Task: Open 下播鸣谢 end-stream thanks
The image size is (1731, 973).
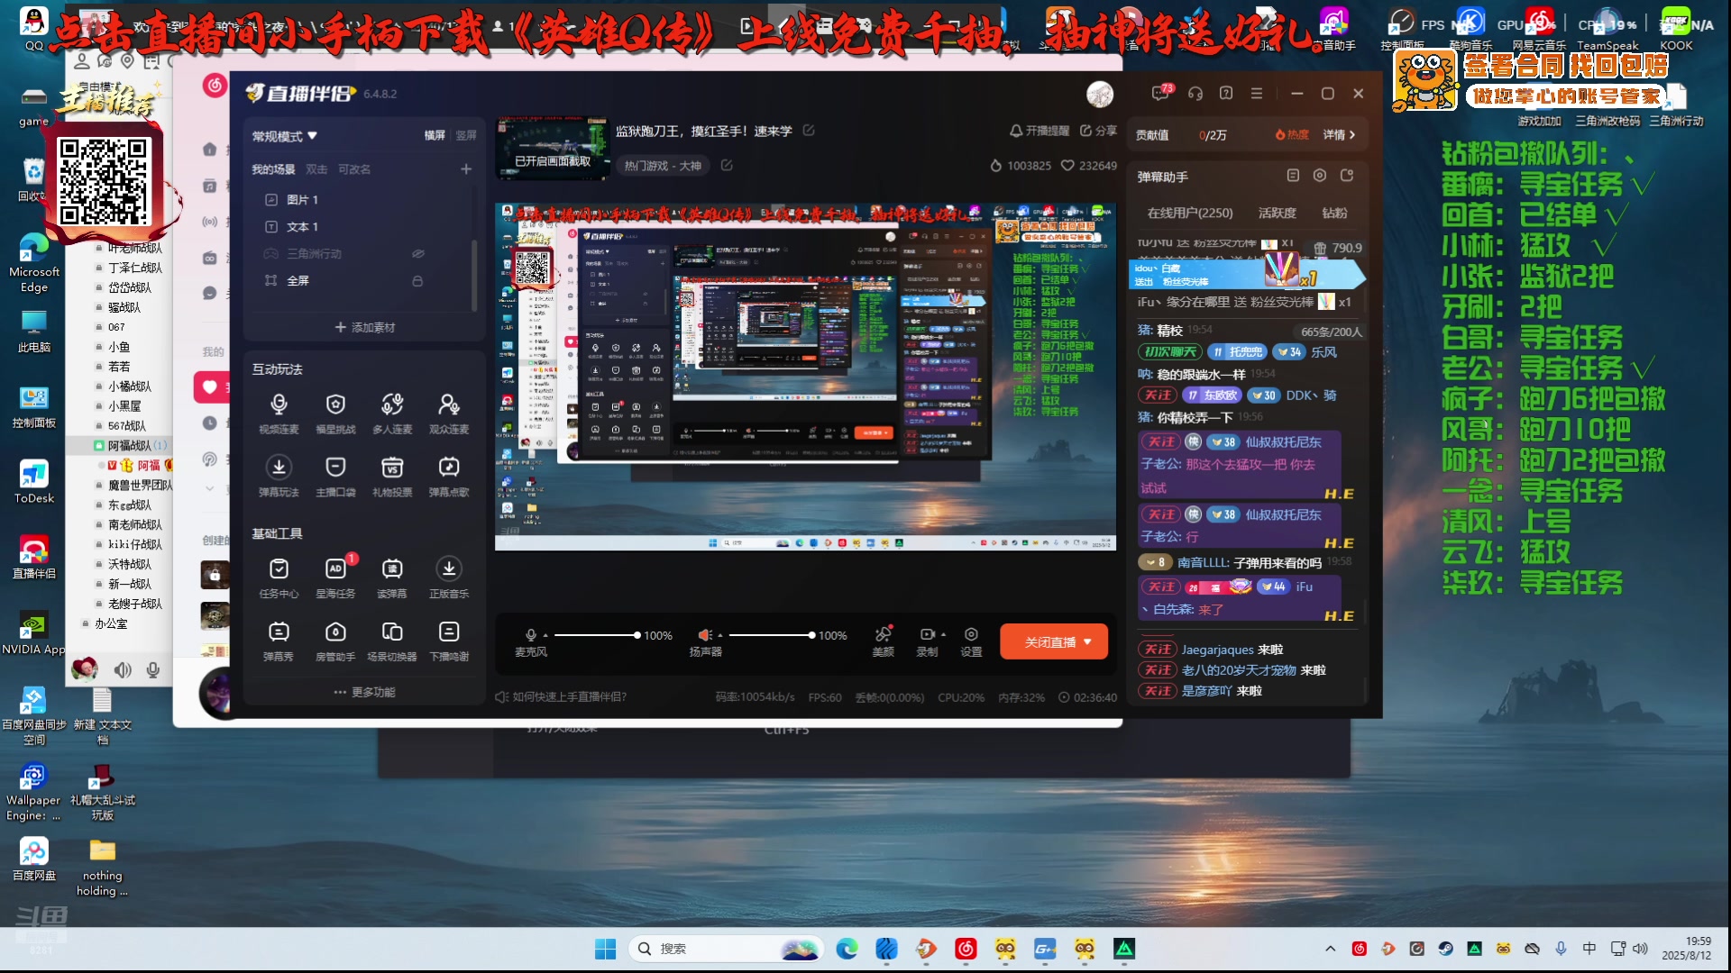Action: tap(449, 641)
